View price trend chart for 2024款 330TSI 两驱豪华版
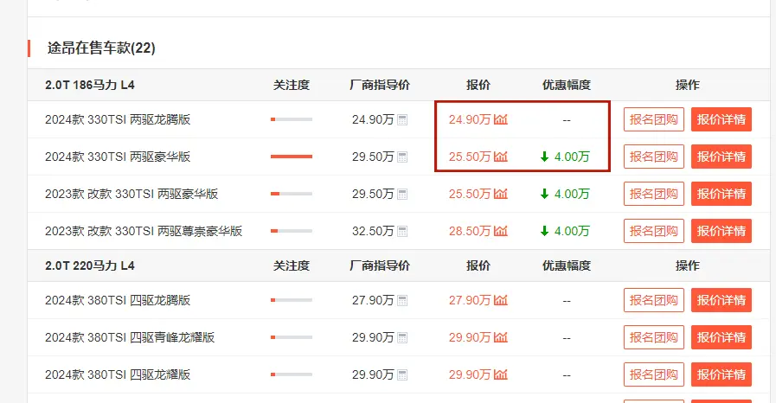 (x=501, y=157)
